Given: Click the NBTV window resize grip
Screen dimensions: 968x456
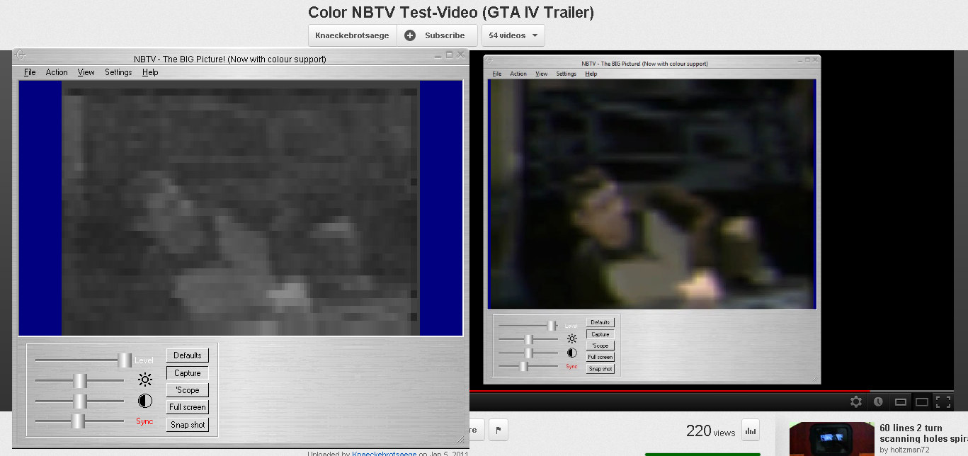Looking at the screenshot, I should [x=461, y=440].
